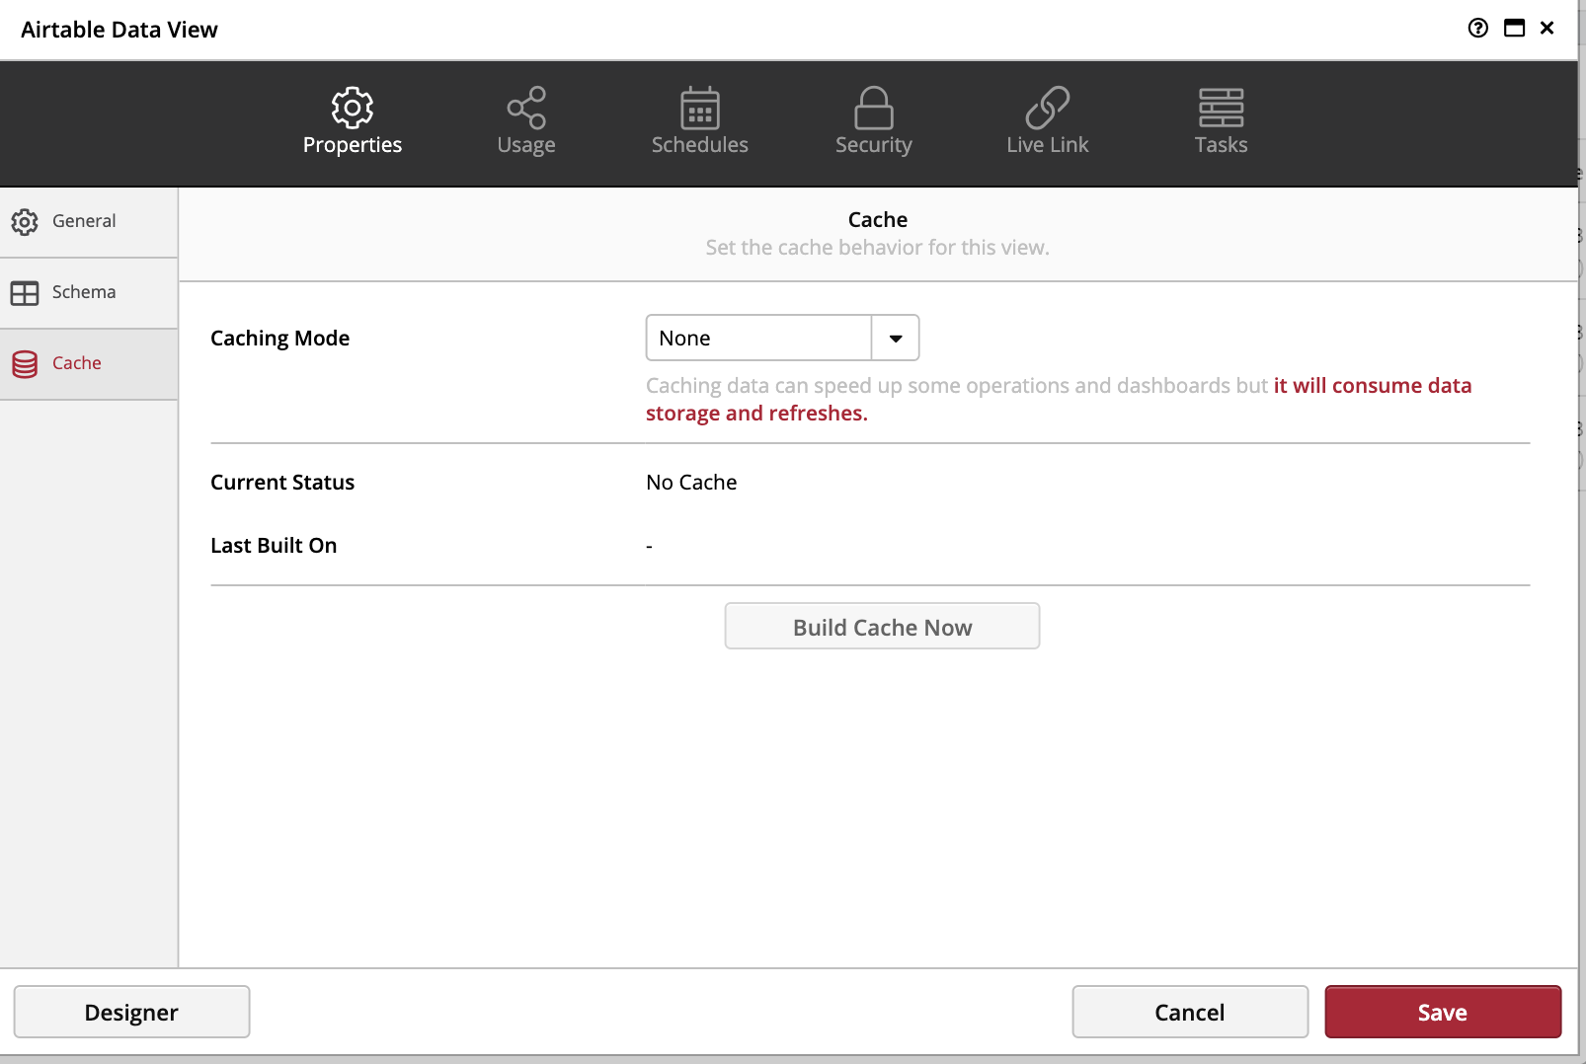The width and height of the screenshot is (1586, 1064).
Task: Switch to the Live Link tab label
Action: click(1048, 145)
